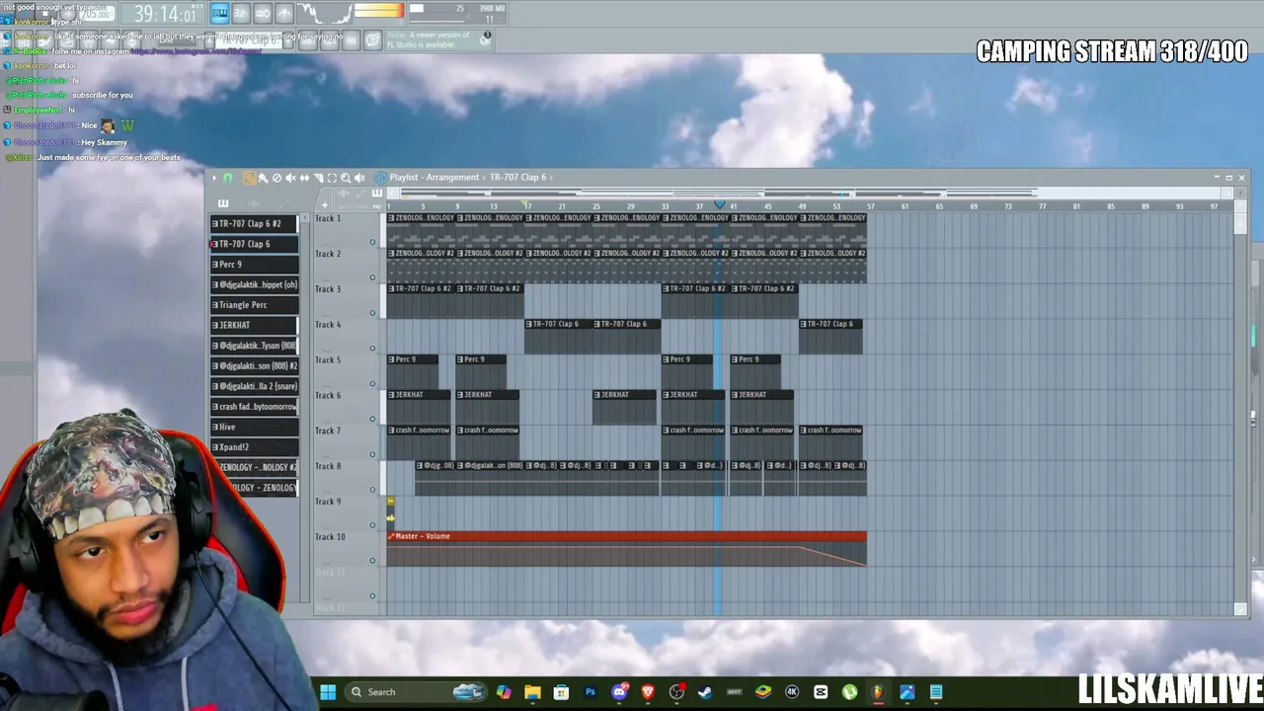Activate the Playback speaker tool in the Playlist
1264x711 pixels.
(x=359, y=178)
